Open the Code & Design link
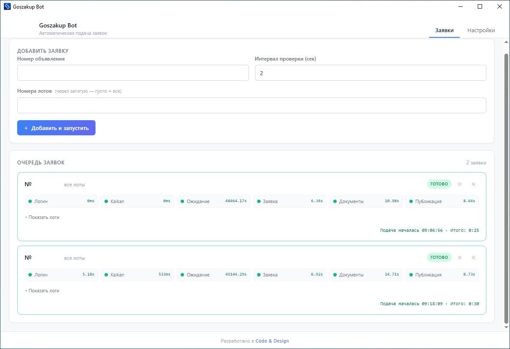Image resolution: width=510 pixels, height=349 pixels. (x=272, y=341)
